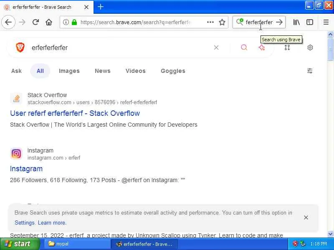This screenshot has width=334, height=250.
Task: Bookmark this page with the star
Action: pyautogui.click(x=222, y=22)
